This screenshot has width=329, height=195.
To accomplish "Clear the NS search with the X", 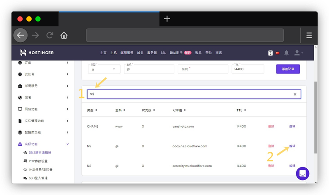I will pos(295,94).
